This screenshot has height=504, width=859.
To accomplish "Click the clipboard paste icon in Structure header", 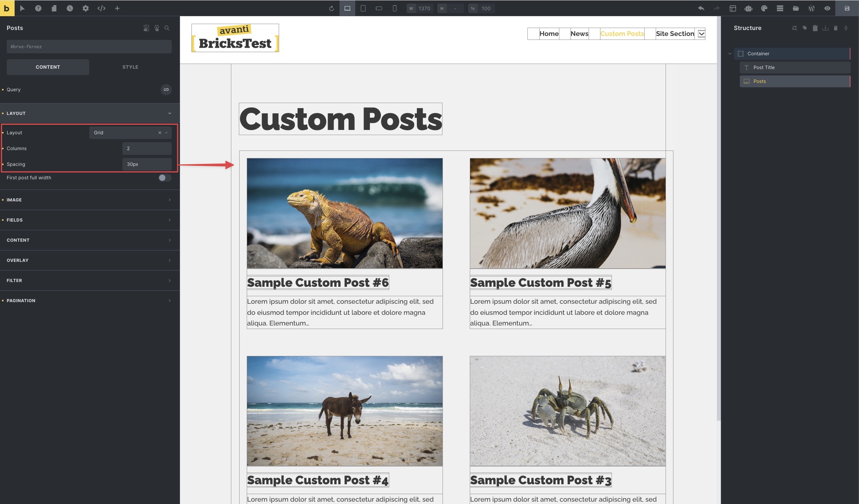I will click(815, 28).
